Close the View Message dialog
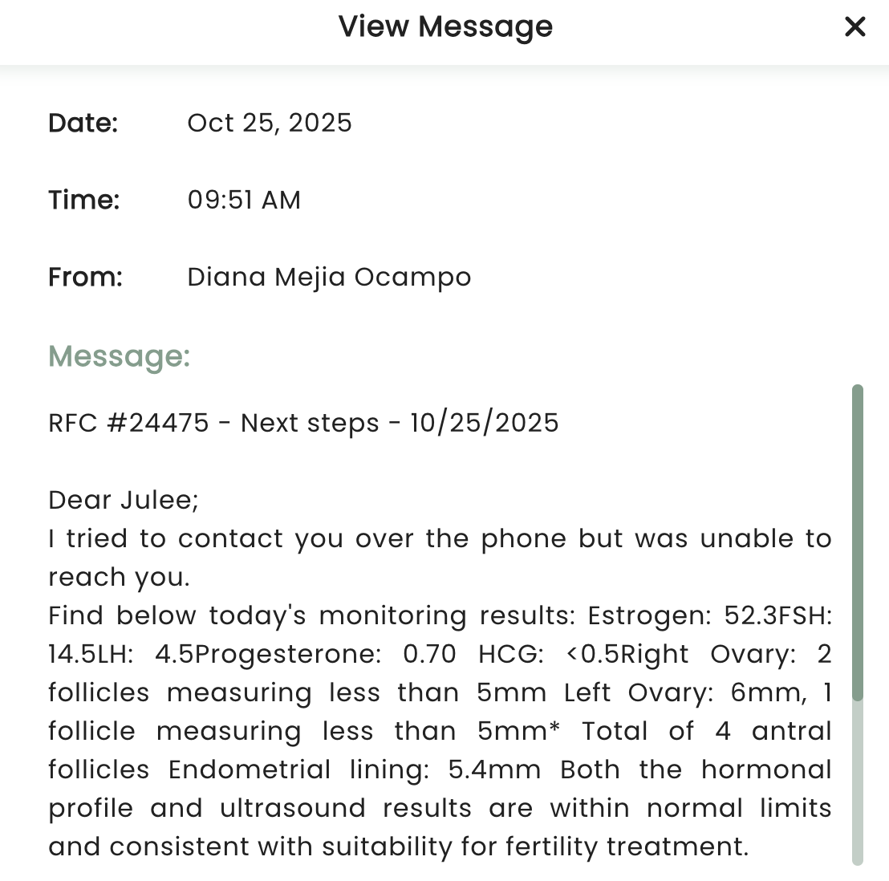The width and height of the screenshot is (889, 881). 855,27
